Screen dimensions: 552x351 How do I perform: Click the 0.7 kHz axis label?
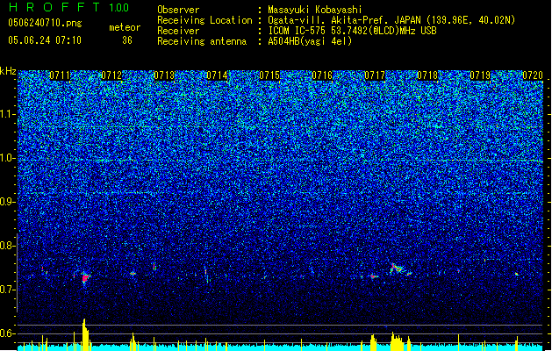8,290
